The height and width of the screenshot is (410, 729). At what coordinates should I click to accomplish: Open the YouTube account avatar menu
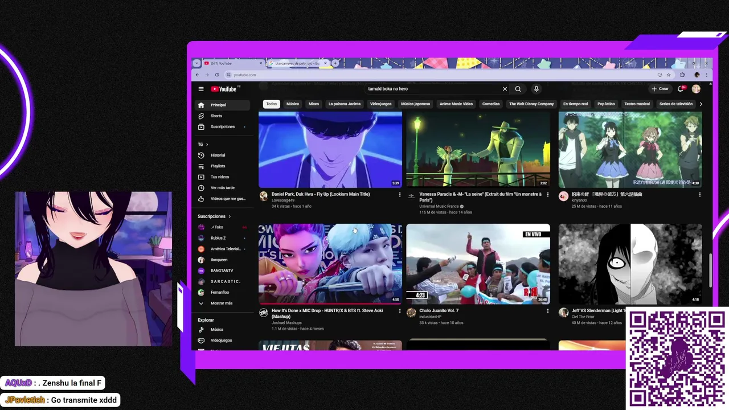(x=696, y=89)
